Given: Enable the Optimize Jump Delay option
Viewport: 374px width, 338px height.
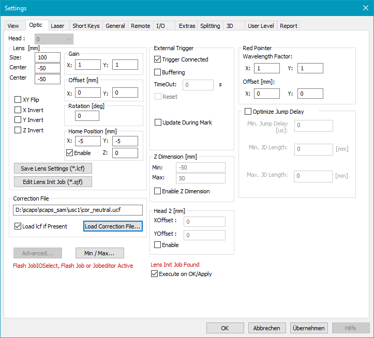Looking at the screenshot, I should point(248,112).
